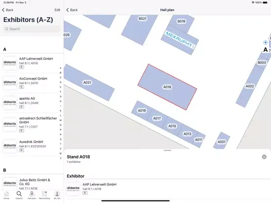Tap the badge icon under AixConcept GmbH
The width and height of the screenshot is (271, 203).
22,87
